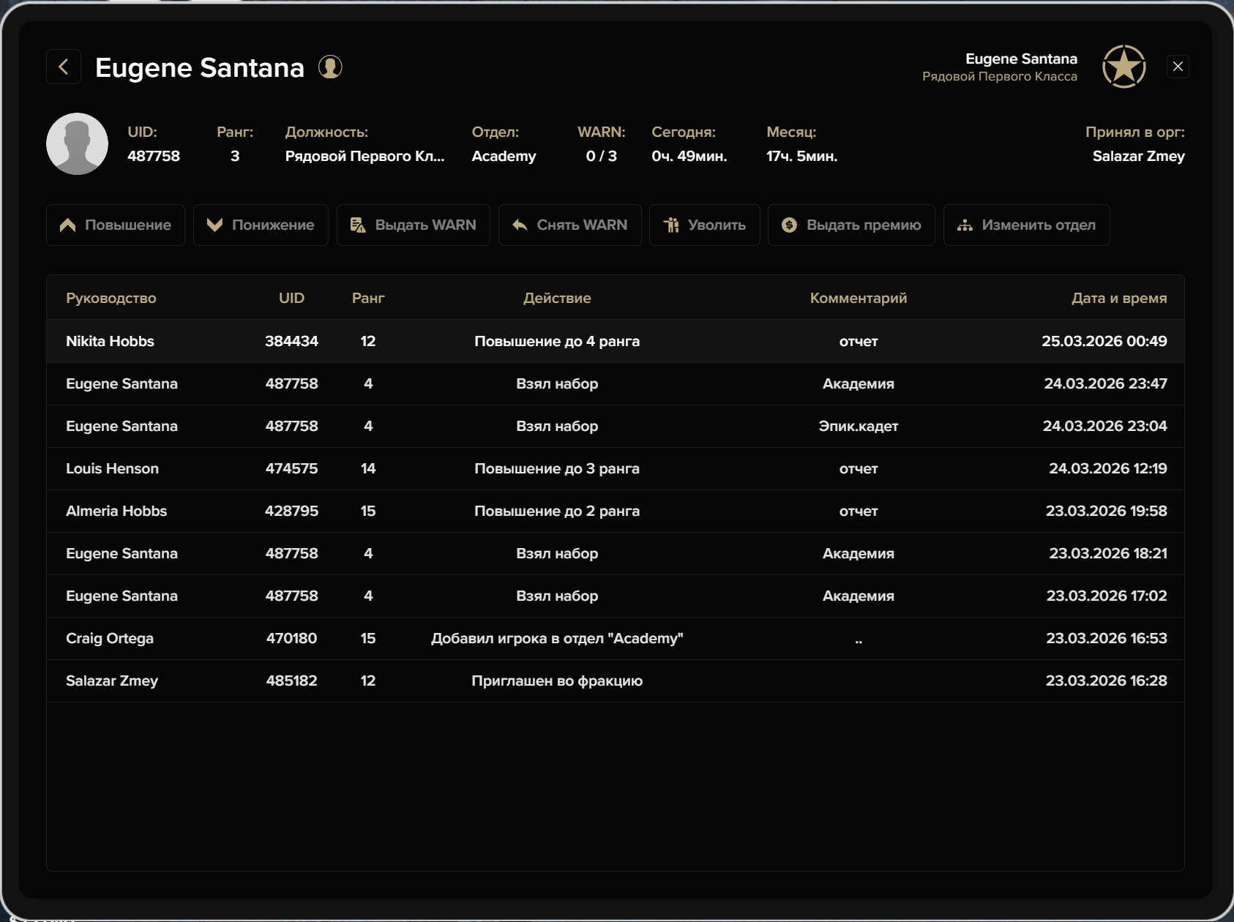Click the Снять WARN button
Screen dimensions: 1234x922
click(569, 225)
